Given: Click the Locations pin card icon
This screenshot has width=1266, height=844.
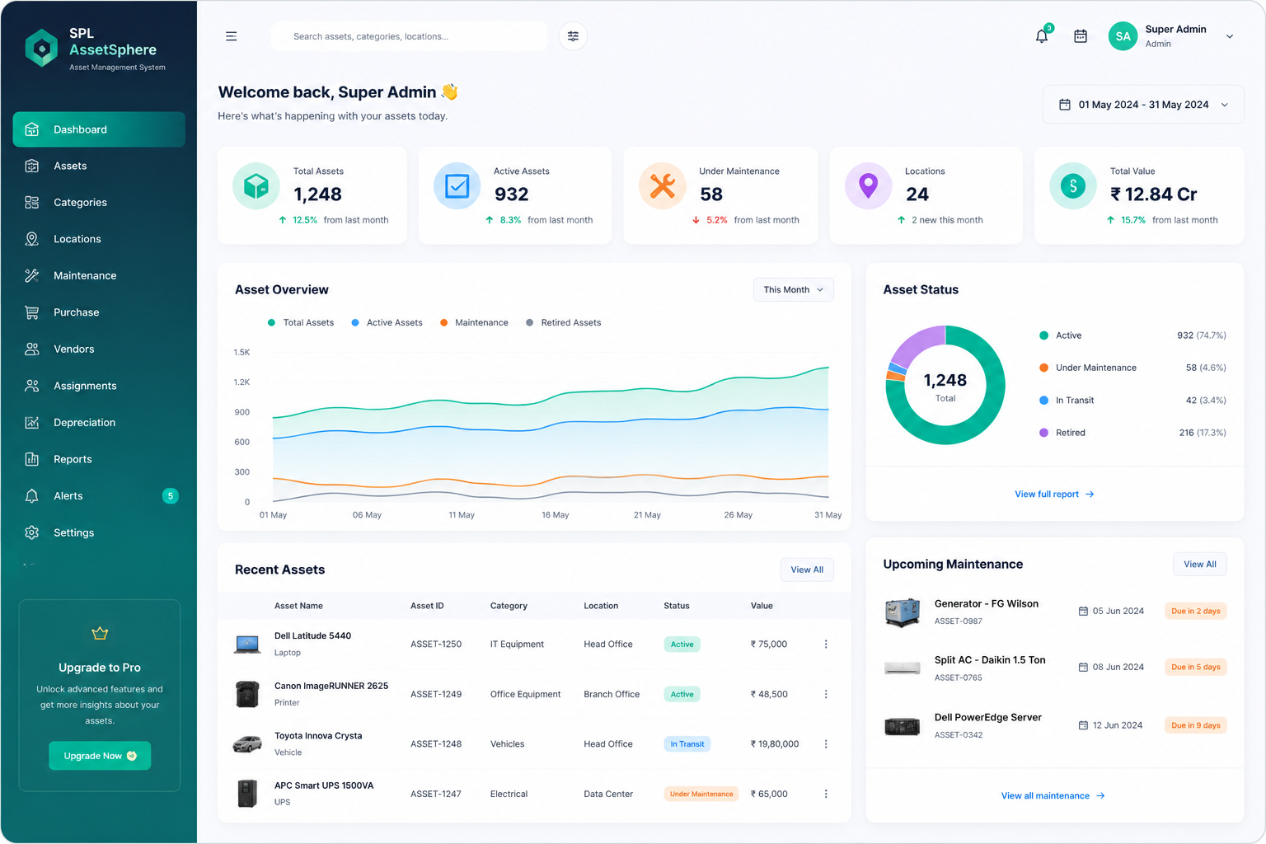Looking at the screenshot, I should (868, 186).
